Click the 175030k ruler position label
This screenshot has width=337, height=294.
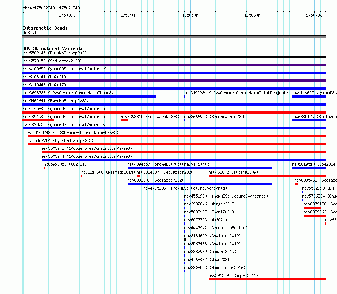coord(67,15)
